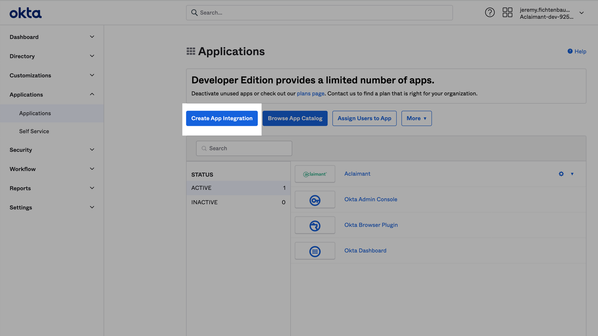The height and width of the screenshot is (336, 598).
Task: Click the magnifier icon in global search bar
Action: 194,13
